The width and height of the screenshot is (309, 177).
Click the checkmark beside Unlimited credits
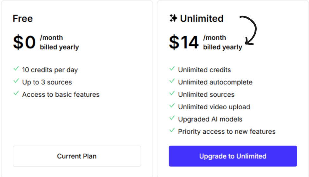pyautogui.click(x=172, y=69)
